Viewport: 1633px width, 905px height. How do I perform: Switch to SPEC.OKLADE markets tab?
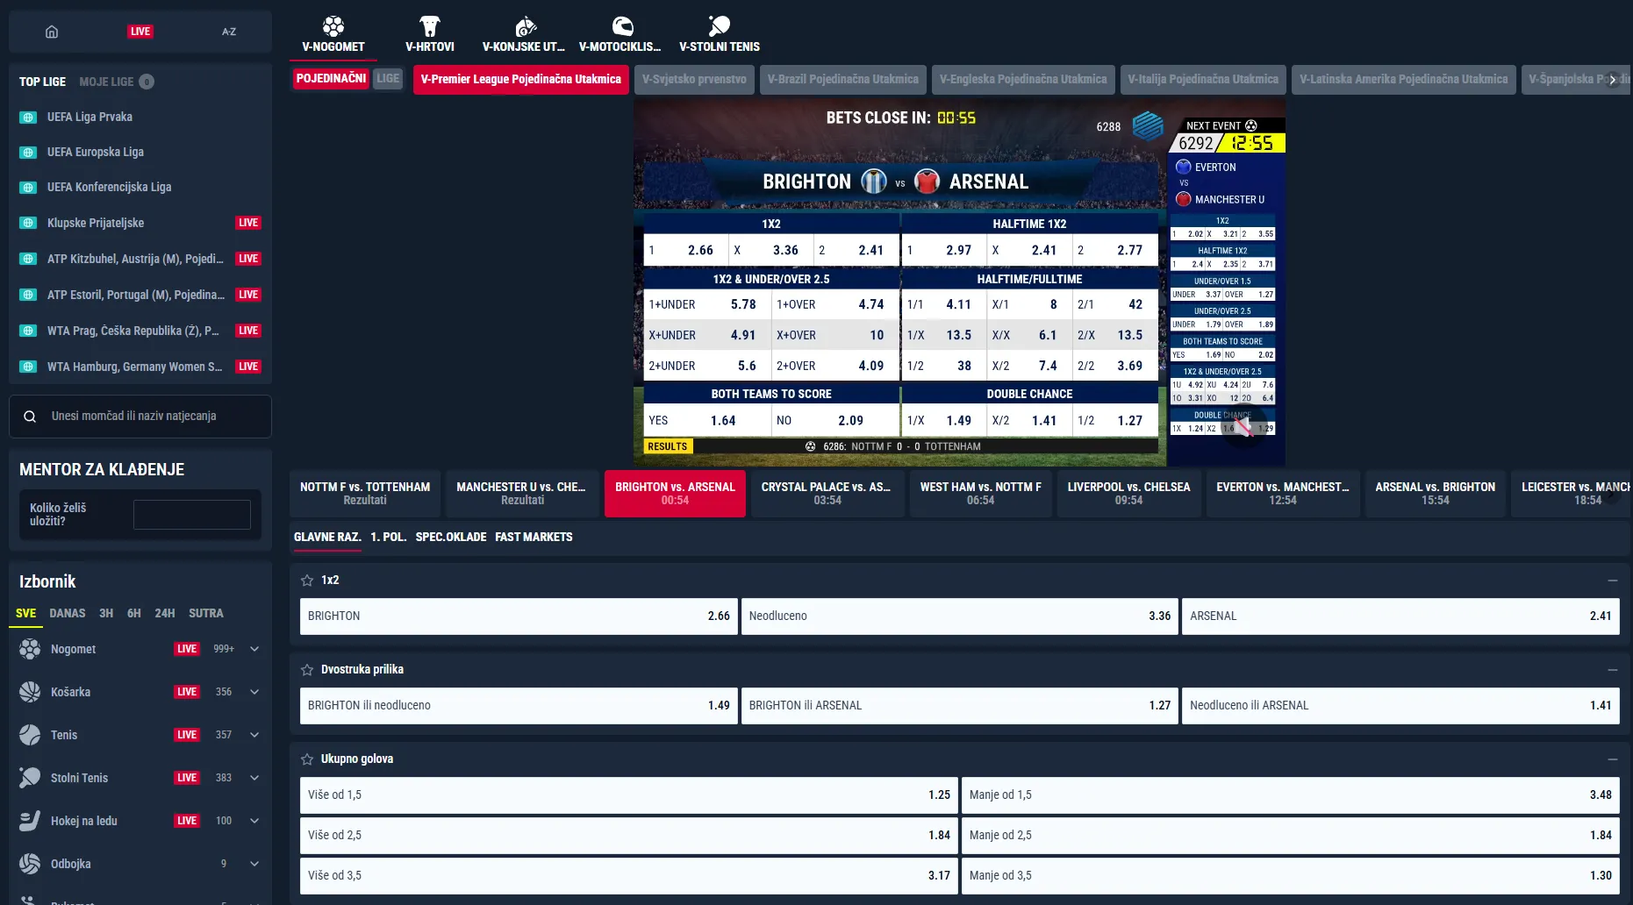tap(451, 537)
